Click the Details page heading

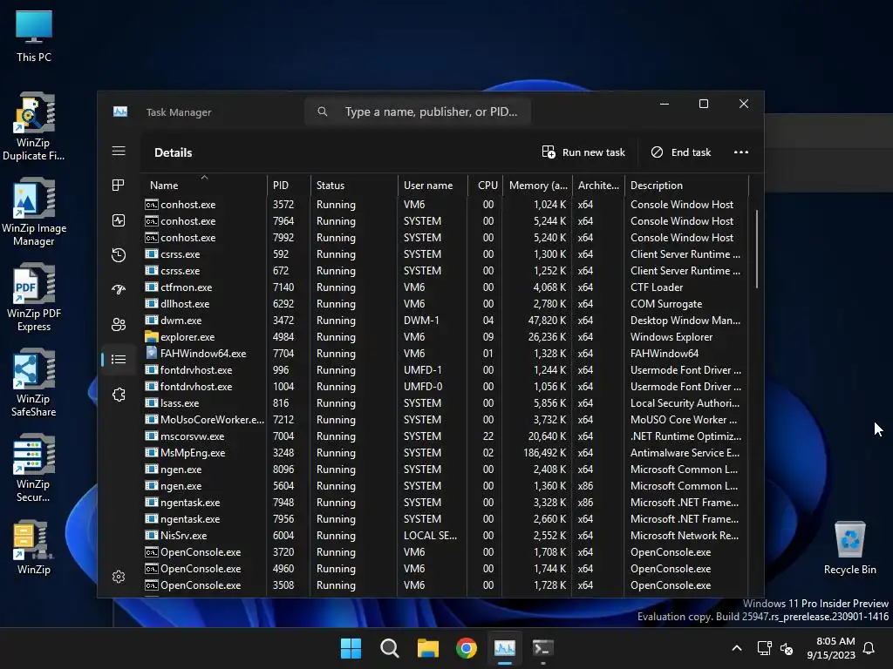tap(174, 152)
